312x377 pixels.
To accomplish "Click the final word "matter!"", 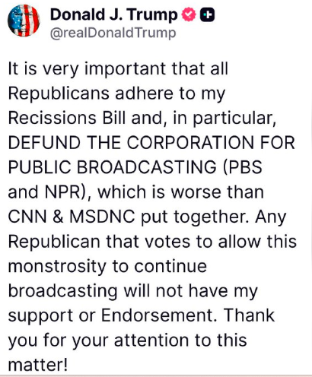I will tap(38, 365).
